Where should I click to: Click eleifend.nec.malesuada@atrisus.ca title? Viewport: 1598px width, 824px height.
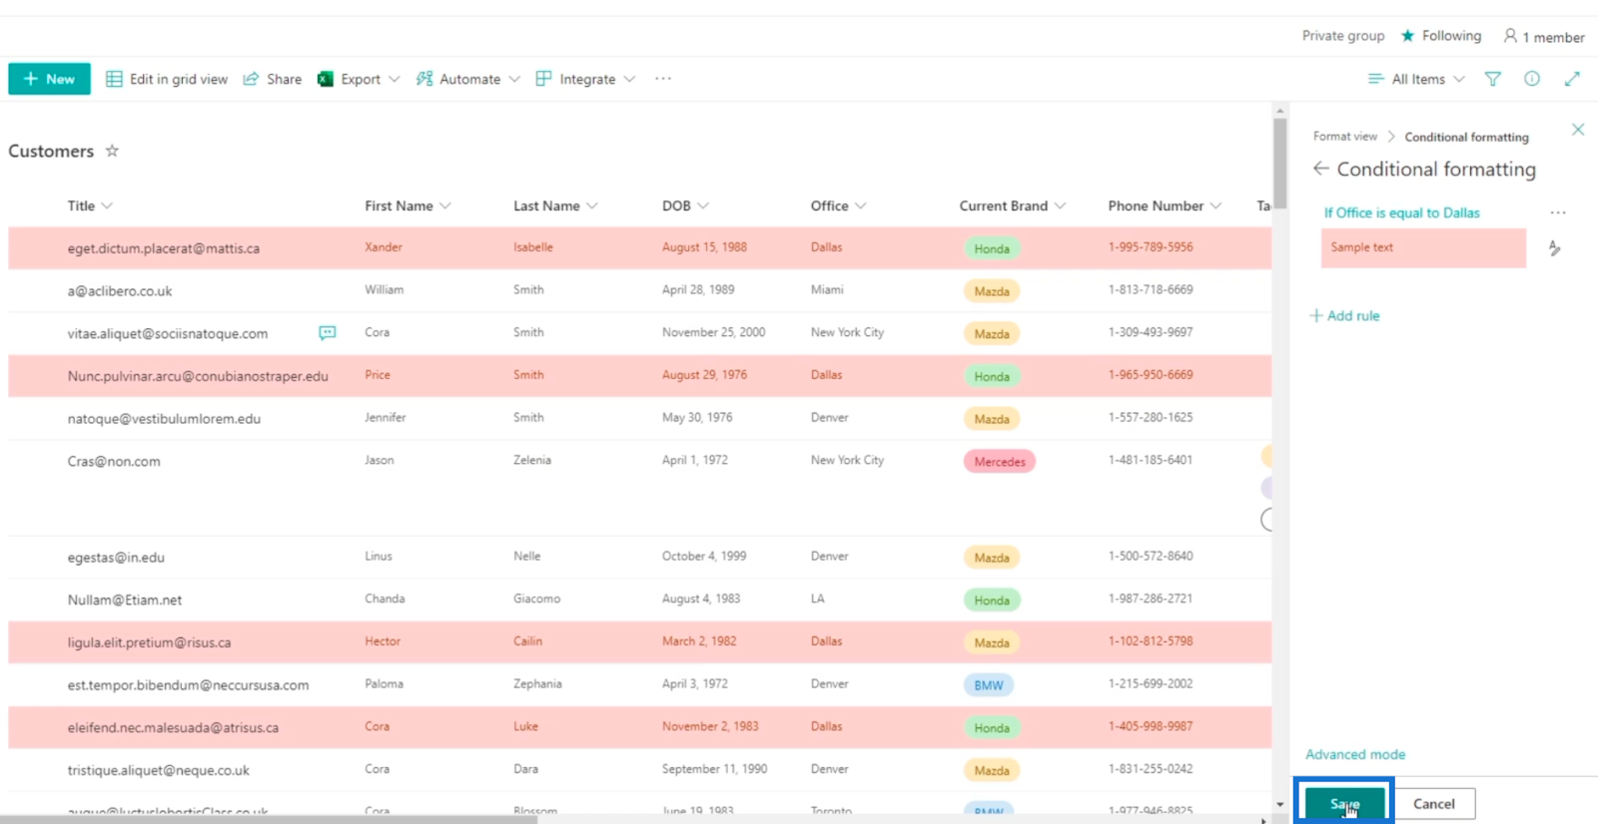(173, 727)
